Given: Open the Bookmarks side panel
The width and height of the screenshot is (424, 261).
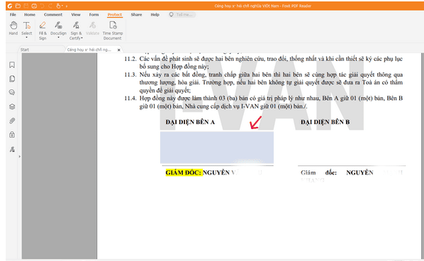Looking at the screenshot, I should pyautogui.click(x=12, y=65).
